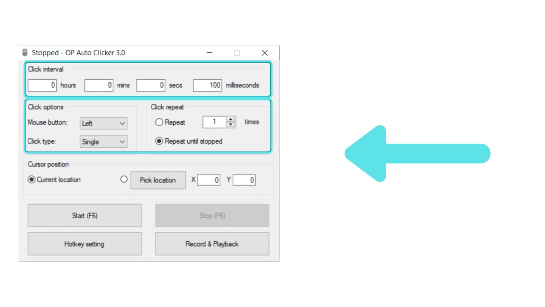Open the Left mouse button selector
Screen dimensions: 545x307
(x=103, y=123)
